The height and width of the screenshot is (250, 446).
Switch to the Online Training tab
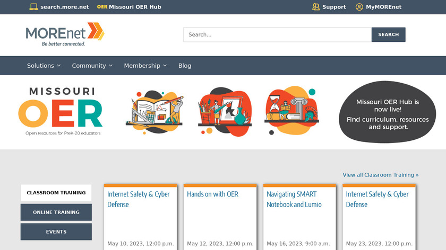click(x=56, y=212)
